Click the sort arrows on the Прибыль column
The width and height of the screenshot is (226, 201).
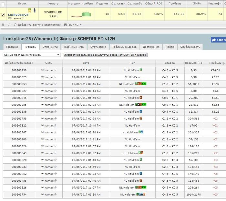tap(223, 63)
